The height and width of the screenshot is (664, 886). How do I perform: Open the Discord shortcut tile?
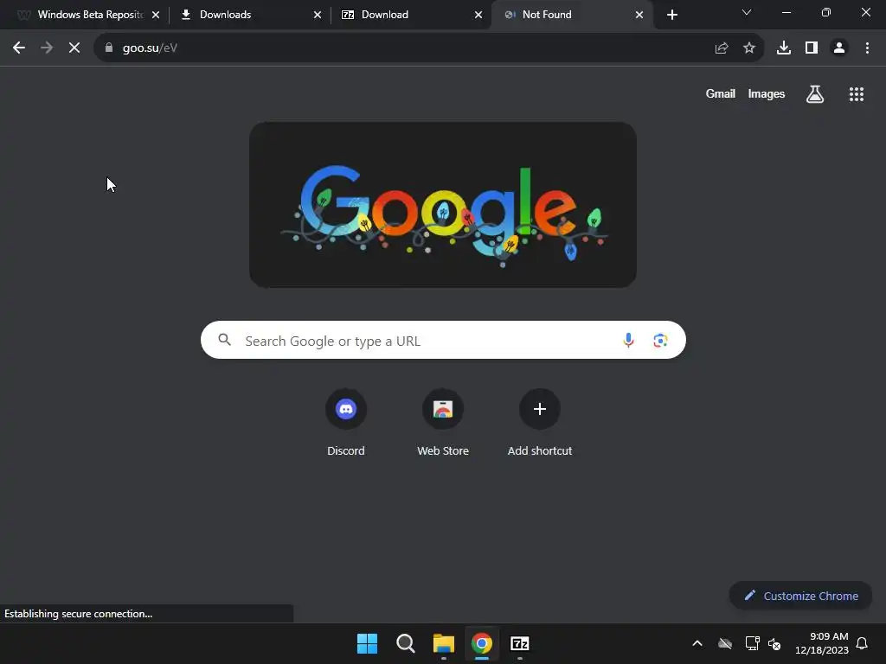tap(346, 423)
